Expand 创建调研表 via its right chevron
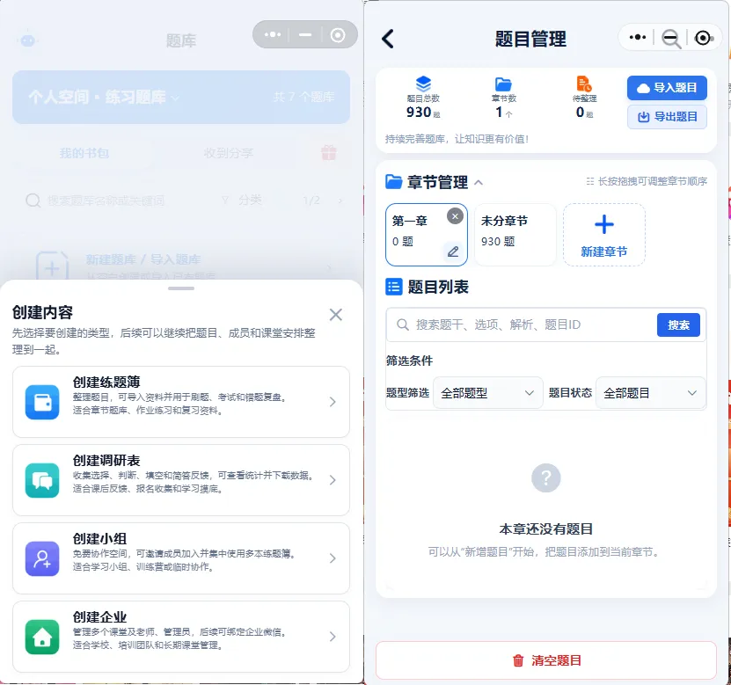Screen dimensions: 731x685 333,480
